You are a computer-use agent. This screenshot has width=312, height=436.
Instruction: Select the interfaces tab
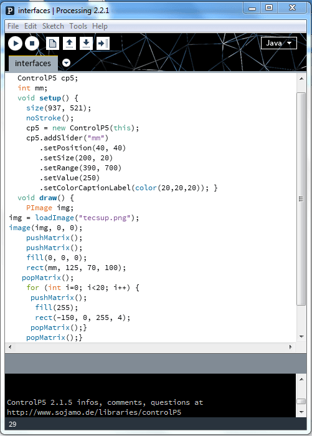(x=33, y=64)
